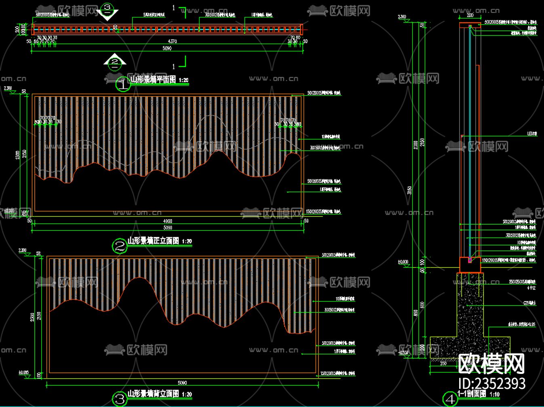Select the 山形景墙平面图 title text
This screenshot has width=544, height=407.
tap(153, 79)
